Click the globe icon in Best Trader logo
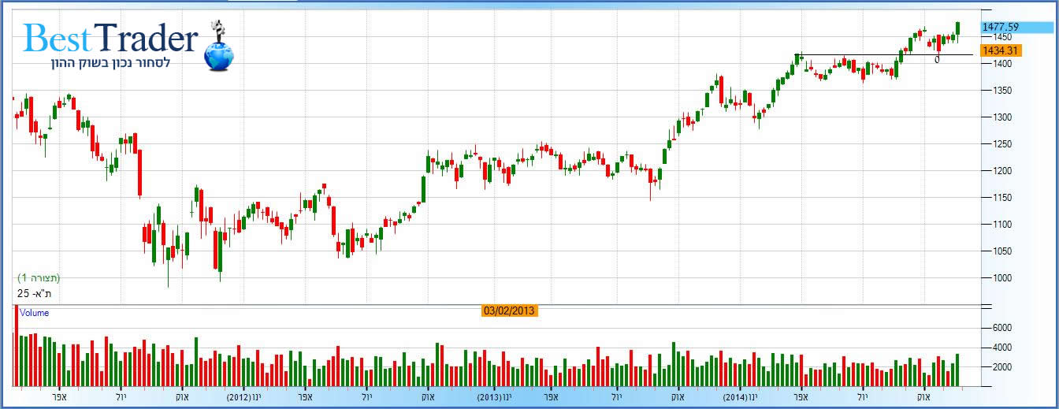Screen dimensions: 1059x409 (218, 55)
